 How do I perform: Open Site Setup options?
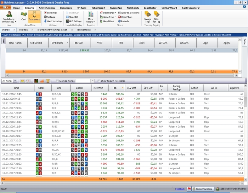[x=50, y=13]
